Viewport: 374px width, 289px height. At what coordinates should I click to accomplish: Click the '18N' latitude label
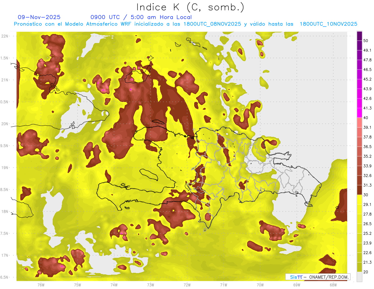[5, 211]
